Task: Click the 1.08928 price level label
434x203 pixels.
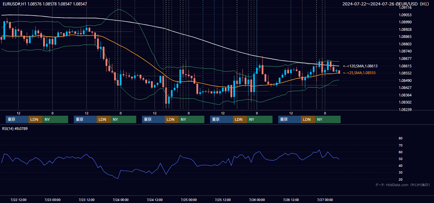Action: (405, 29)
